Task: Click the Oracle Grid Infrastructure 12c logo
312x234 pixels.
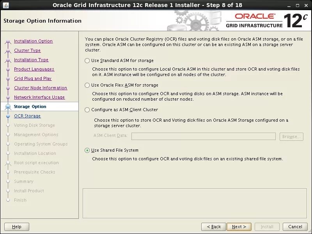Action: pos(267,21)
